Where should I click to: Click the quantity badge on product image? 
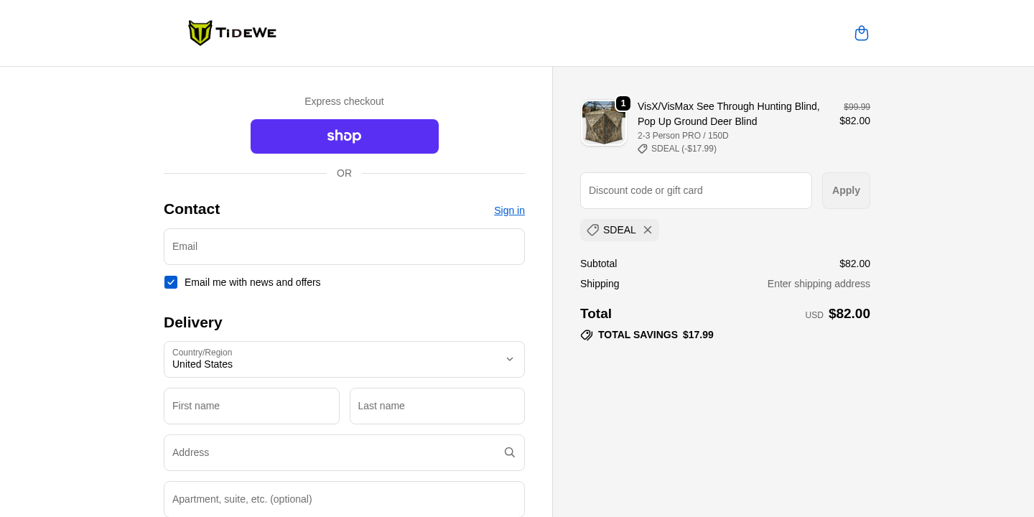click(x=623, y=103)
